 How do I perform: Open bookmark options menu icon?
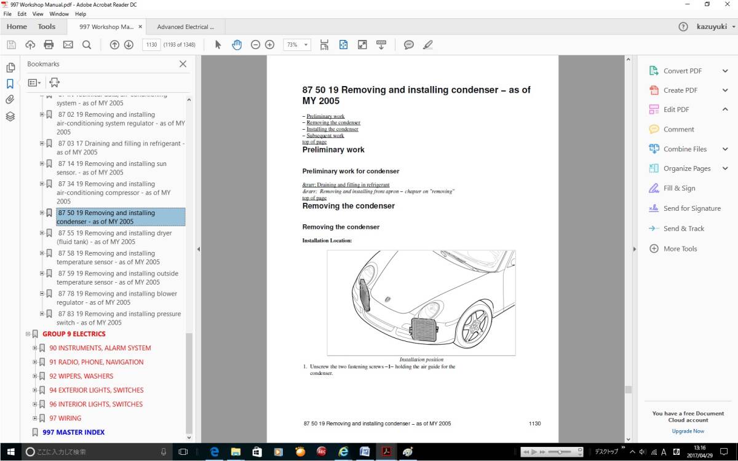pos(34,82)
